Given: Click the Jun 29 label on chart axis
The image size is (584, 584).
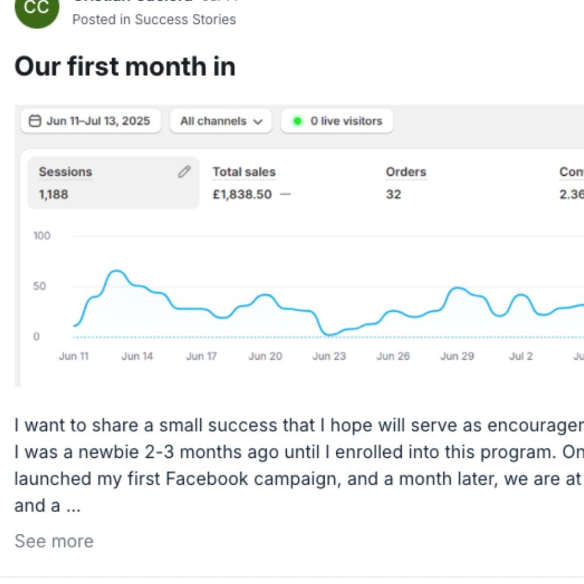Looking at the screenshot, I should click(x=457, y=356).
